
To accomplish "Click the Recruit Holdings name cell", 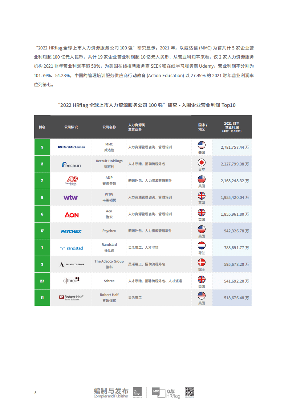I will pos(109,164).
